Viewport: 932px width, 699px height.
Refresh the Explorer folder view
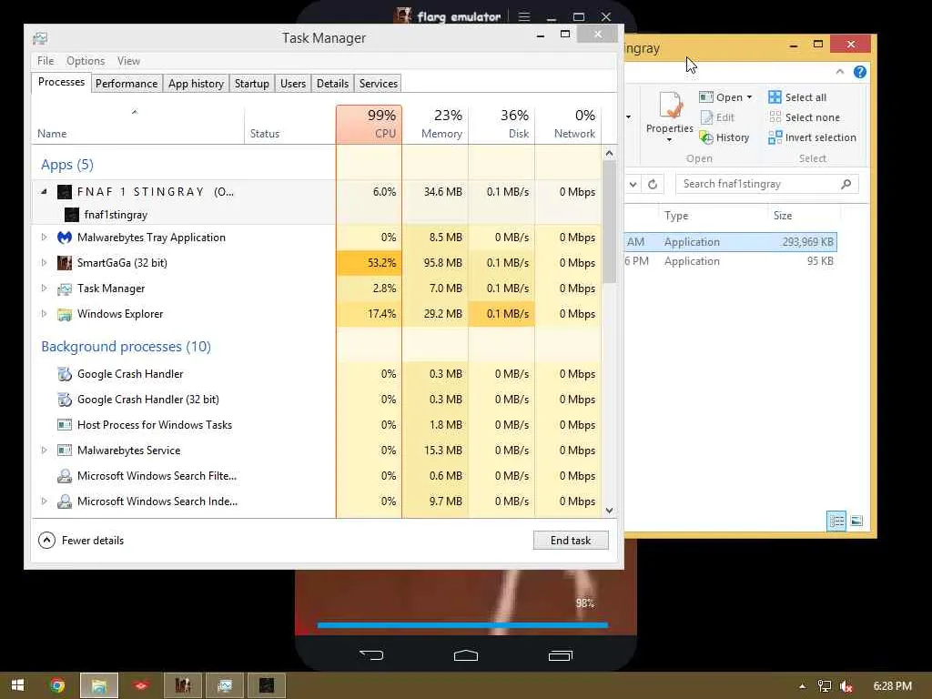click(x=653, y=184)
